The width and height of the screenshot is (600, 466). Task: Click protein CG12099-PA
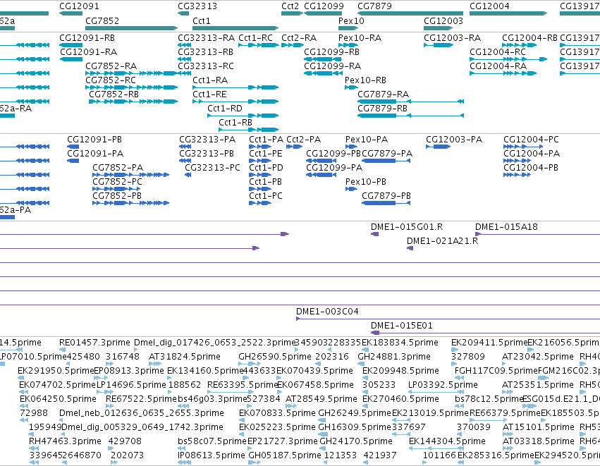(x=334, y=168)
